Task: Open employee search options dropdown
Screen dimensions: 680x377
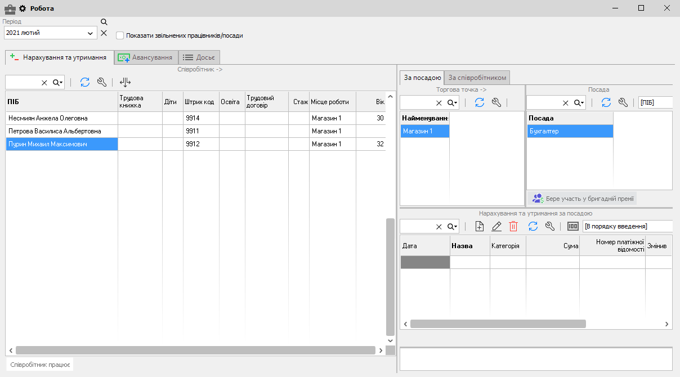Action: (x=58, y=82)
